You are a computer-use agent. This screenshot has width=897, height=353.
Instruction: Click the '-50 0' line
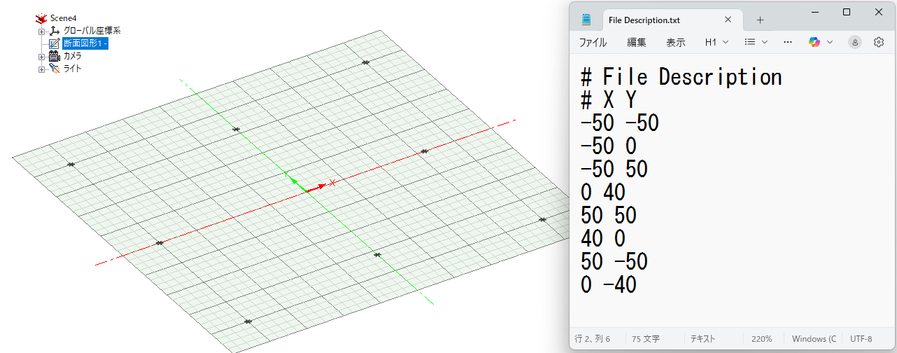[x=609, y=146]
